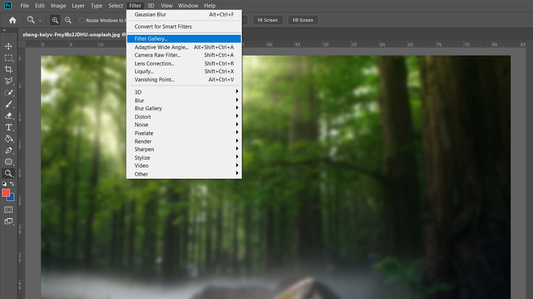
Task: Open the Type menu
Action: 96,5
